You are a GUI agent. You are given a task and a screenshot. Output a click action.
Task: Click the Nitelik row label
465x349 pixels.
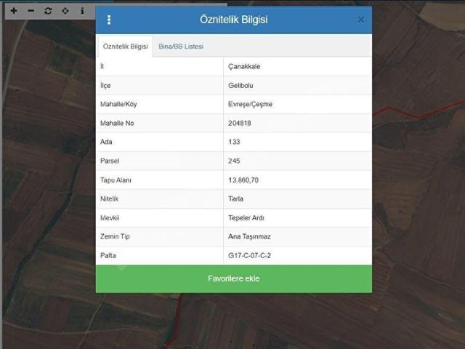tap(109, 198)
